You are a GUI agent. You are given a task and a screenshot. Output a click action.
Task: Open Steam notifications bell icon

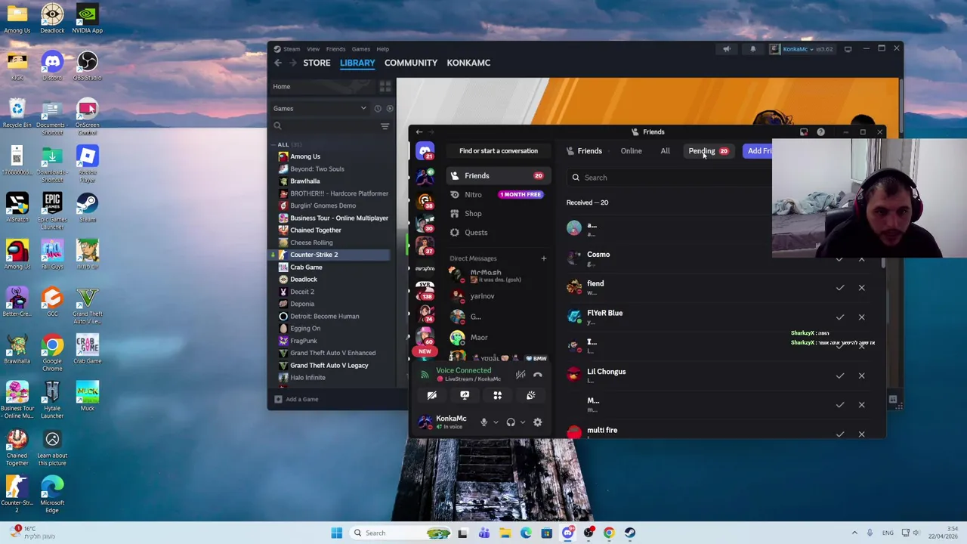752,49
